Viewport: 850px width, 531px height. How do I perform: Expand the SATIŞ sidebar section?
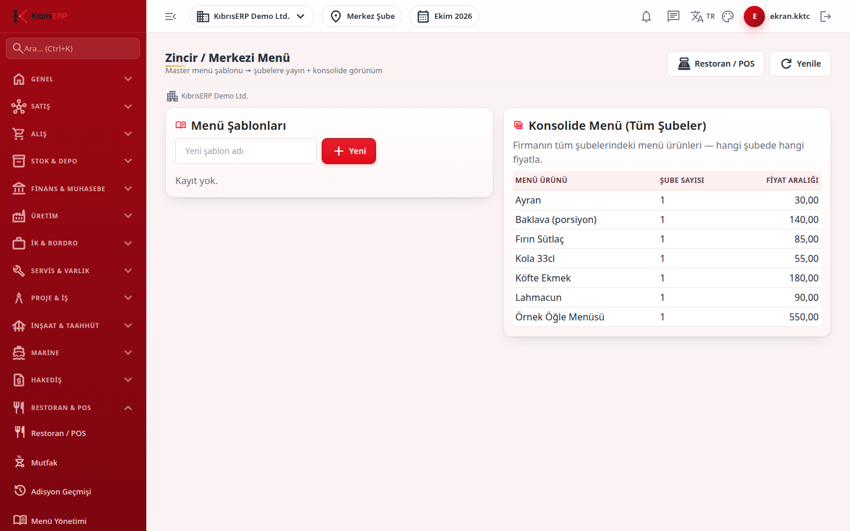(x=73, y=106)
